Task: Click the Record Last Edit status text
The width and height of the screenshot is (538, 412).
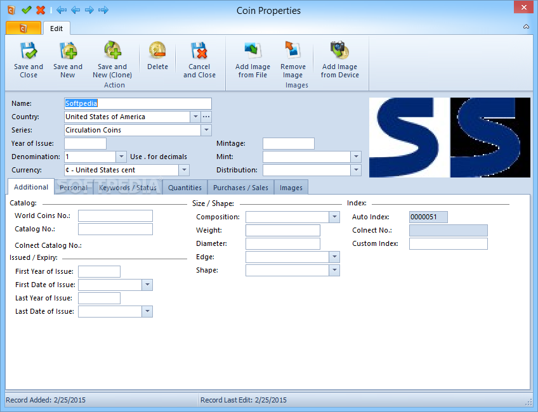Action: 244,400
